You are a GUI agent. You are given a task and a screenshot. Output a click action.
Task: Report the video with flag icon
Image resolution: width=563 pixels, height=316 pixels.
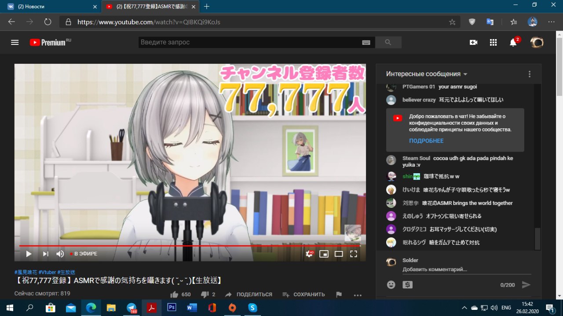click(x=339, y=294)
